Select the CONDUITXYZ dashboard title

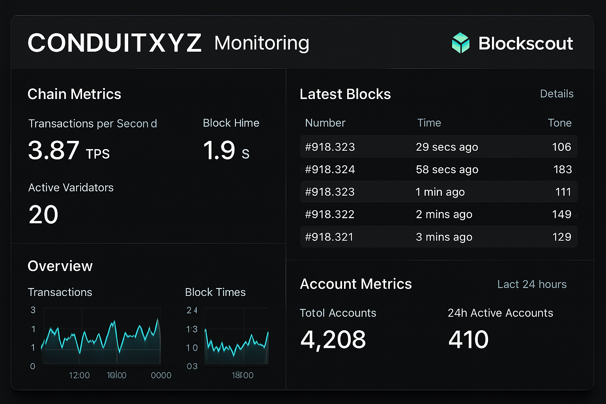coord(115,43)
